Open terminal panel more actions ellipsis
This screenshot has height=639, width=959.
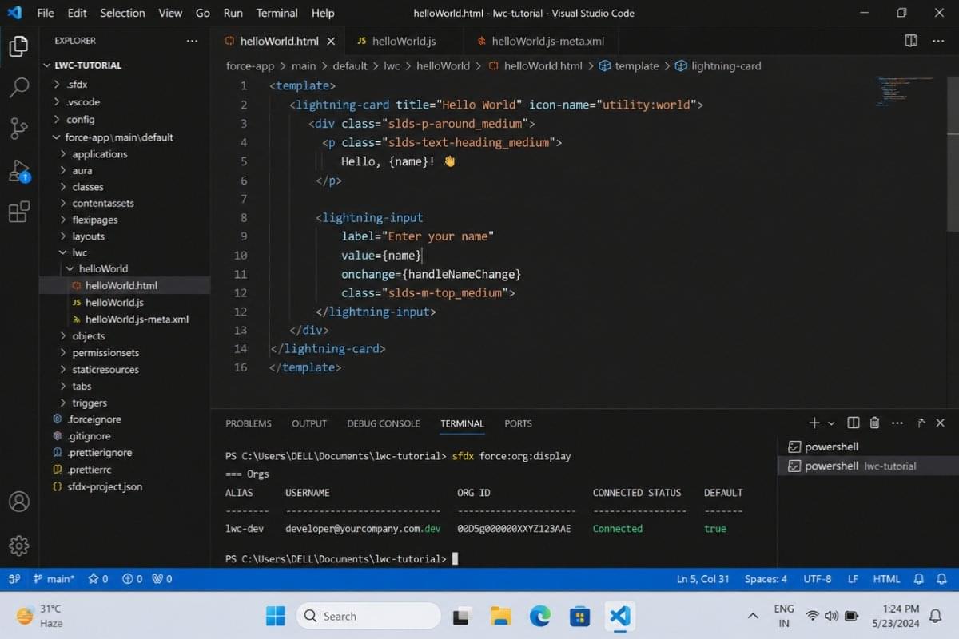click(x=897, y=423)
